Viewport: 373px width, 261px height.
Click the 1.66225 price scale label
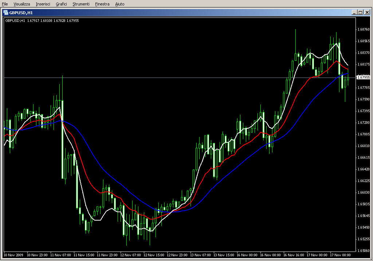pyautogui.click(x=364, y=181)
